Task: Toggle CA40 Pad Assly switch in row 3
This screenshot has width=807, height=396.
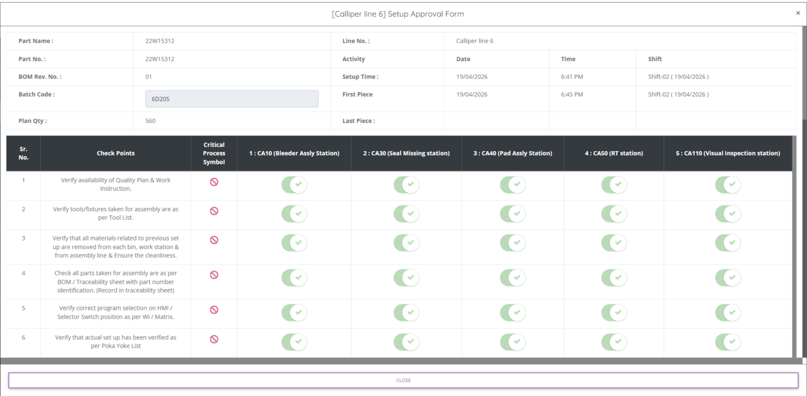Action: (513, 243)
